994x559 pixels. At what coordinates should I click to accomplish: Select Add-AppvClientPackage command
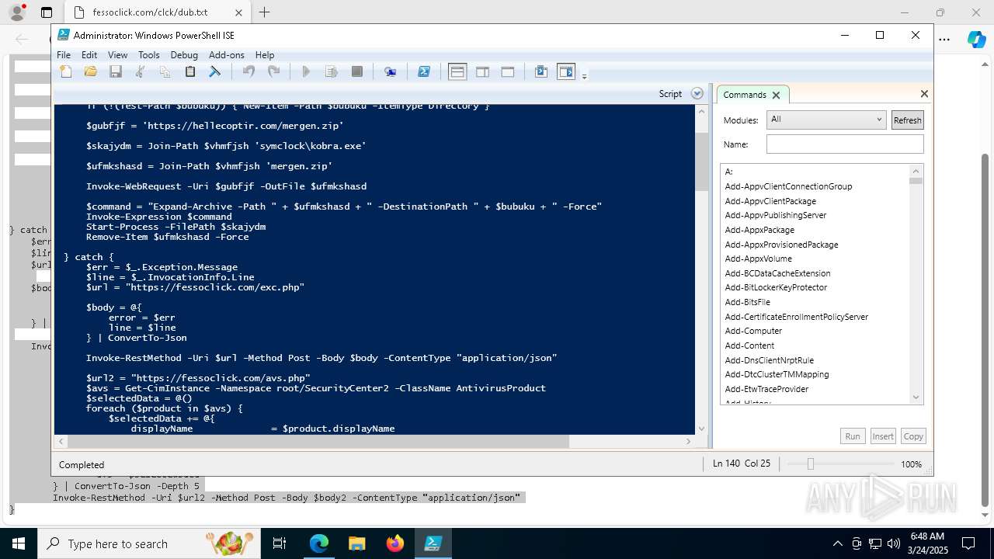pos(770,201)
